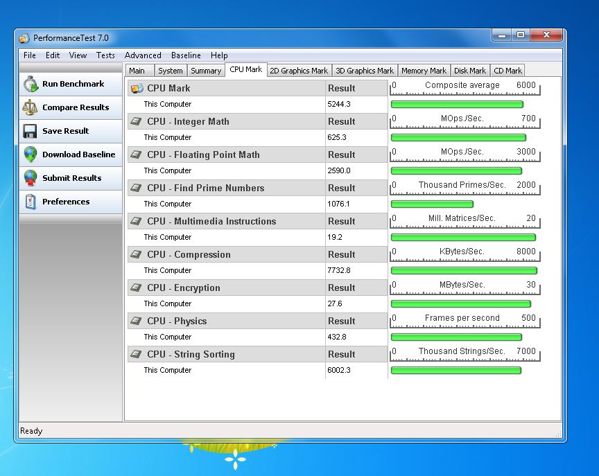
Task: Click the Run Benchmark stopwatch icon
Action: click(x=31, y=84)
